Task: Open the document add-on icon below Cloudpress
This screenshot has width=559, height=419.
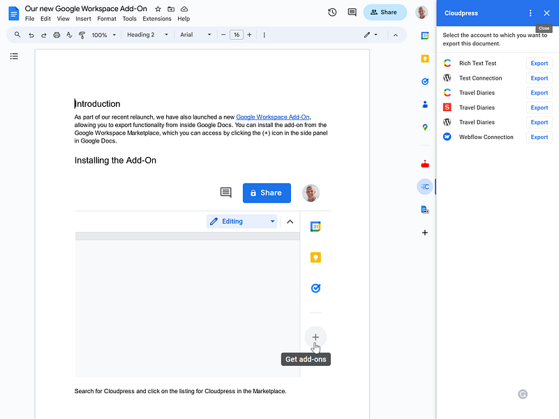Action: click(x=424, y=209)
